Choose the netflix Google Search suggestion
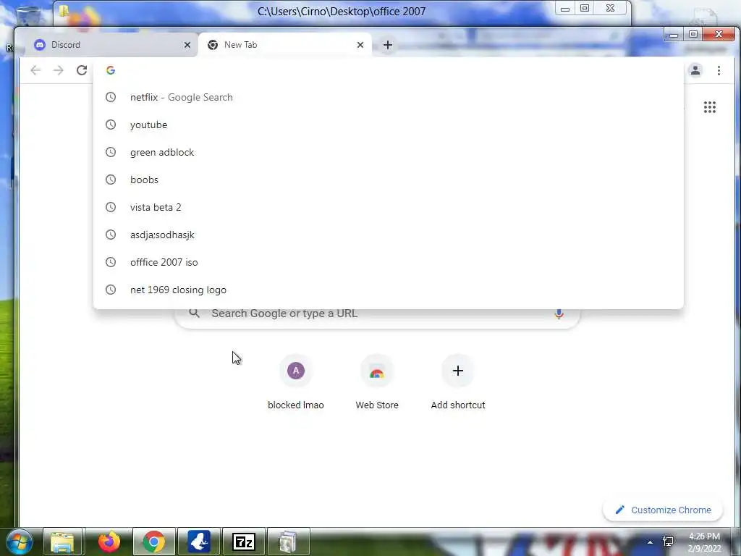This screenshot has width=741, height=556. (x=388, y=98)
